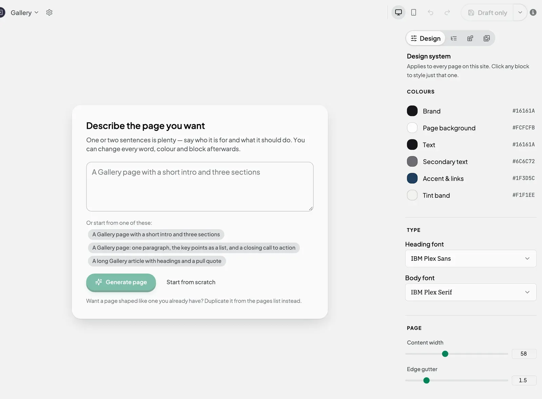The width and height of the screenshot is (542, 399).
Task: Choose the 'short intro and three sections' suggestion
Action: point(156,234)
